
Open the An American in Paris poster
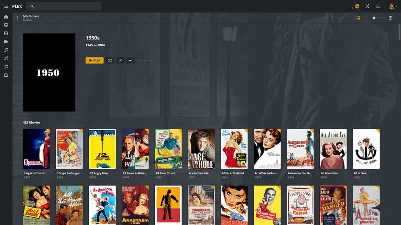(102, 205)
